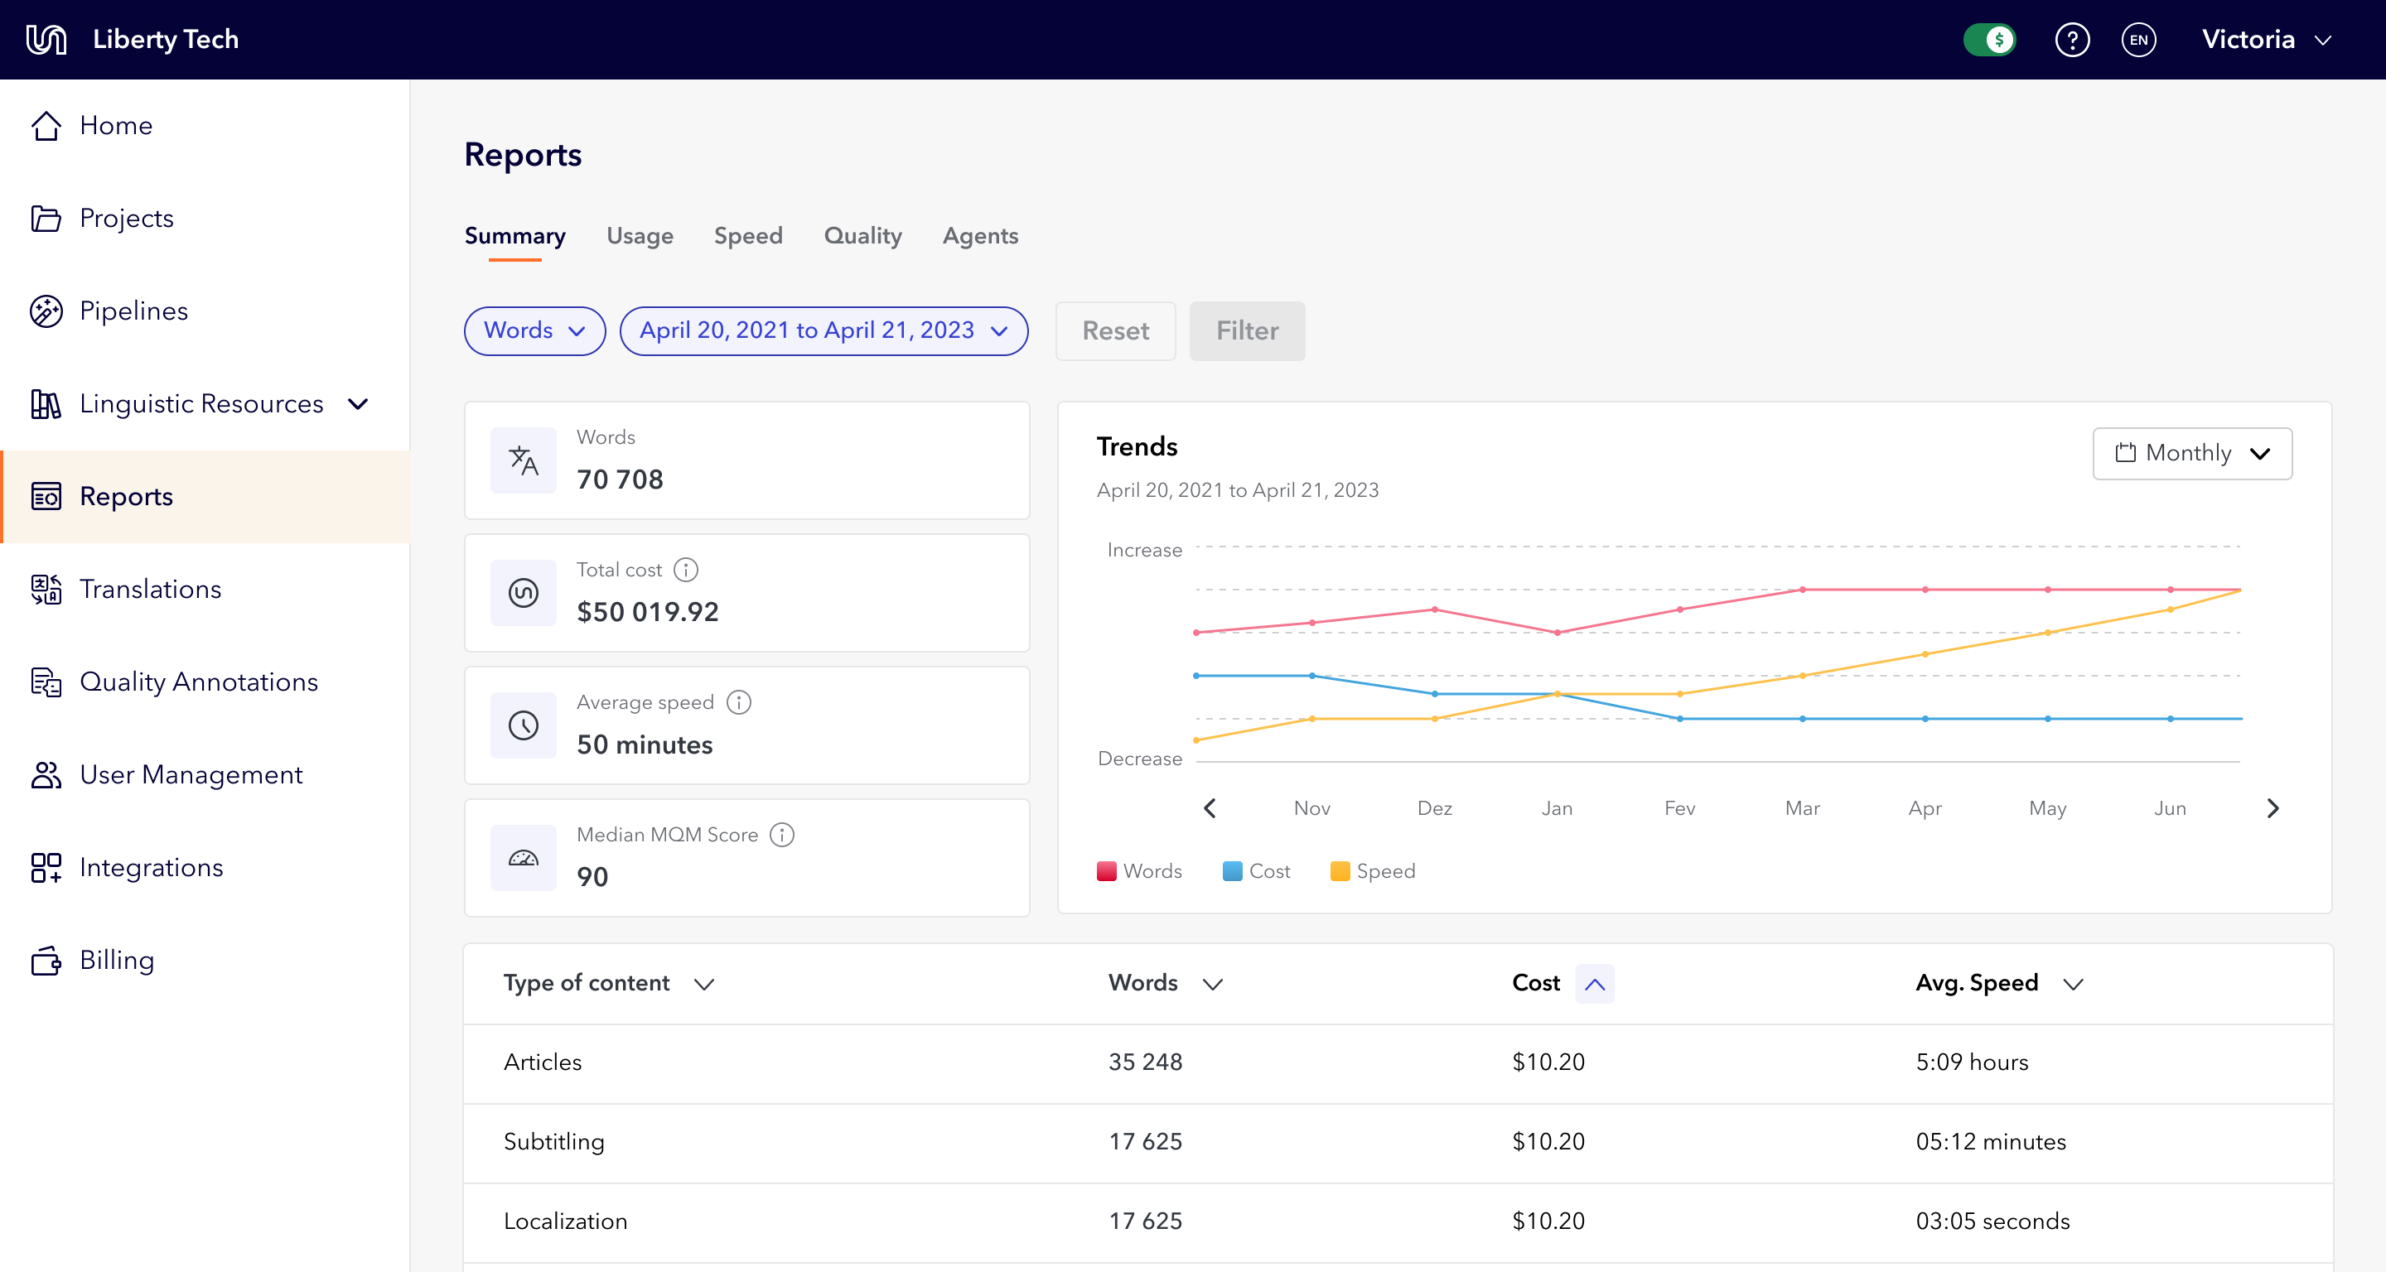Click the Average speed clock icon
The width and height of the screenshot is (2386, 1272).
[x=524, y=725]
